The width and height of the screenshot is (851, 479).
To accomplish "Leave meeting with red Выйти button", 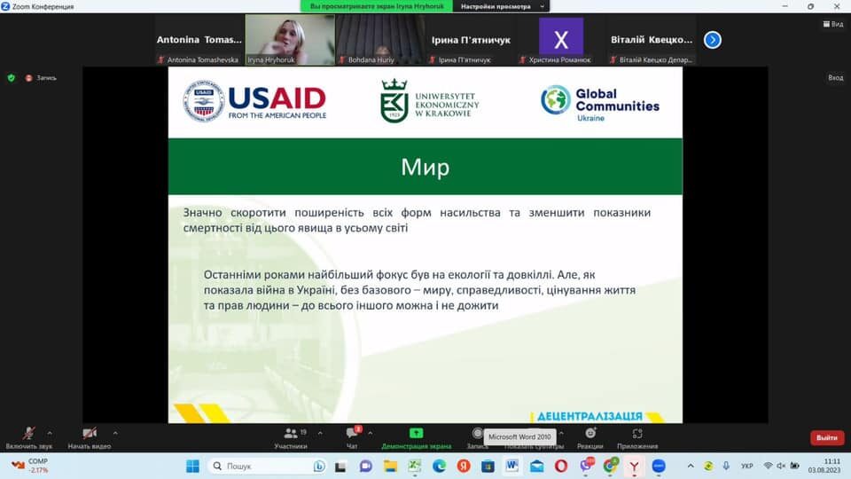I will coord(826,437).
